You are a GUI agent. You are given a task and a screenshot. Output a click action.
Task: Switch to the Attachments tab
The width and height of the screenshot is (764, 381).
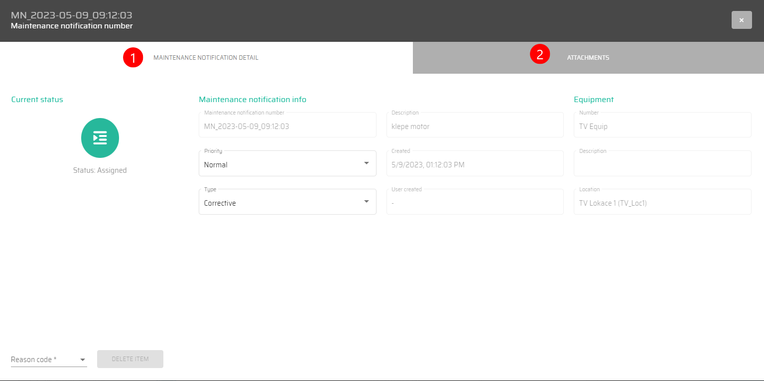[588, 58]
